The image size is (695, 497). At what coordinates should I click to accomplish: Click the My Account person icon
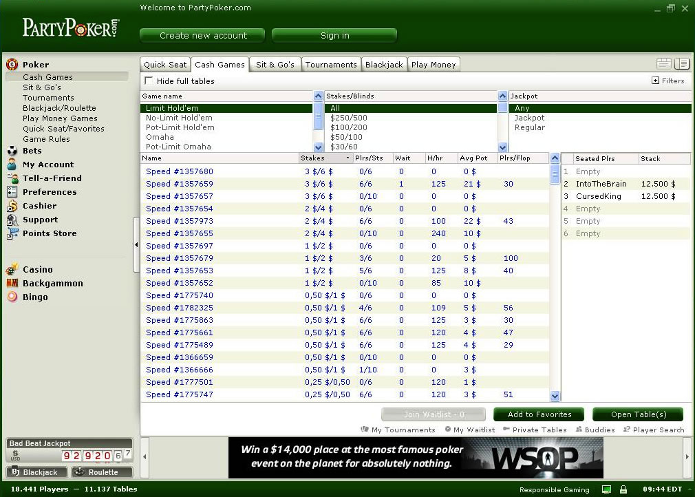coord(12,165)
